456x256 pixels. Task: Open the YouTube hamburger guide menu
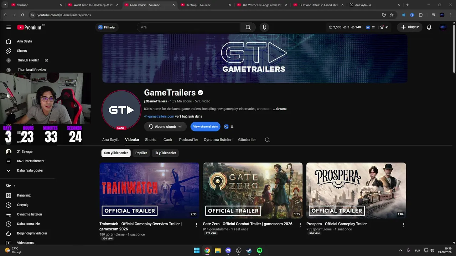point(9,27)
